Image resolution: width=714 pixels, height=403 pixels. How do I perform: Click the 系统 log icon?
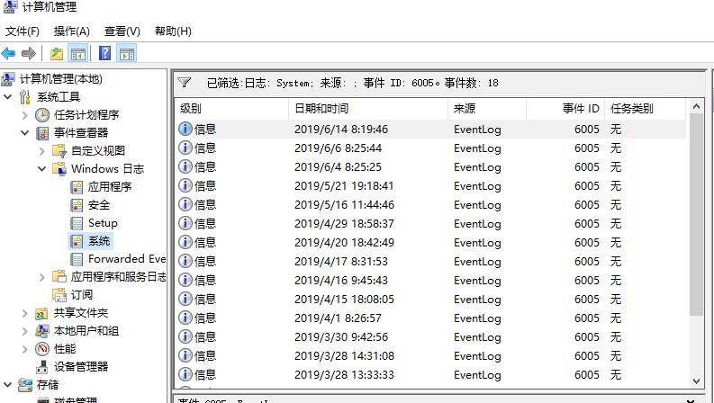(77, 241)
